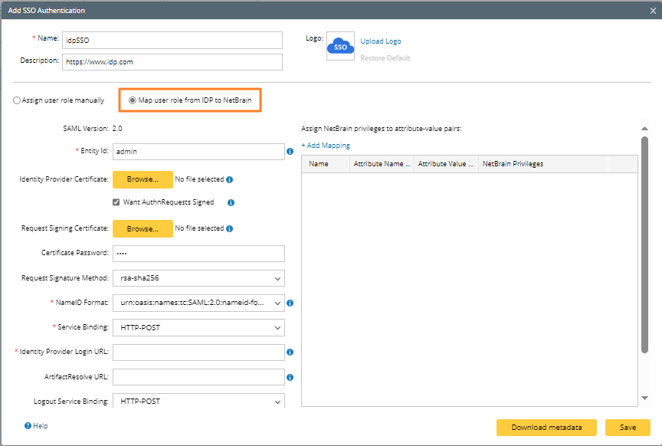Click the Identity Provider Login URL field

click(x=198, y=353)
